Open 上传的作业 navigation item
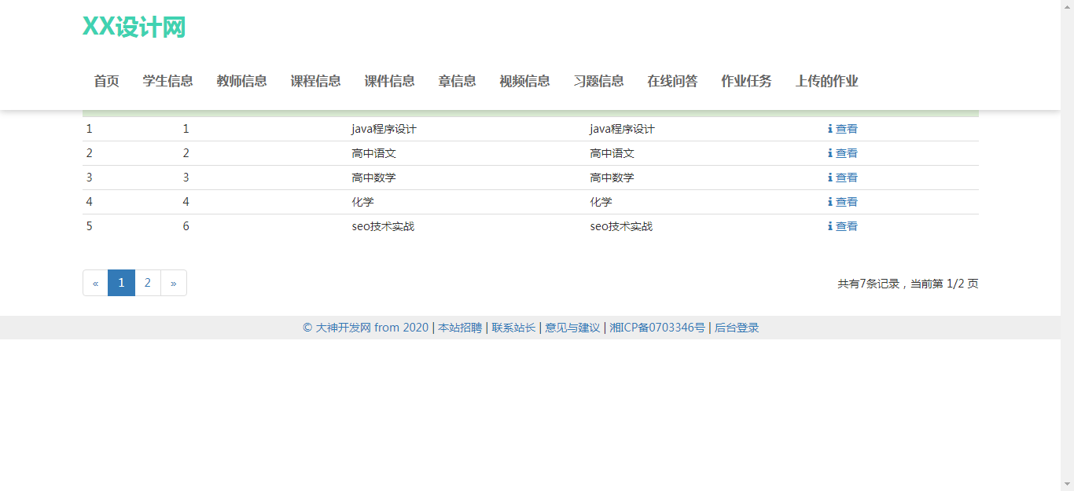This screenshot has width=1074, height=491. [826, 81]
